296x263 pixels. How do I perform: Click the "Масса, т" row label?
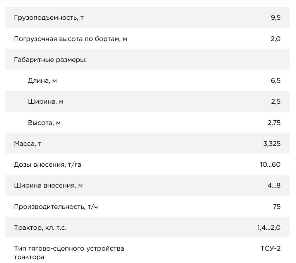click(27, 143)
